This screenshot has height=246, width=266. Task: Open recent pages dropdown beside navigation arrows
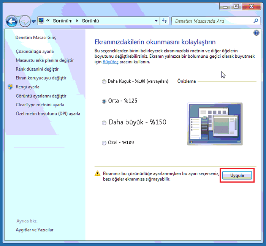pos(33,21)
